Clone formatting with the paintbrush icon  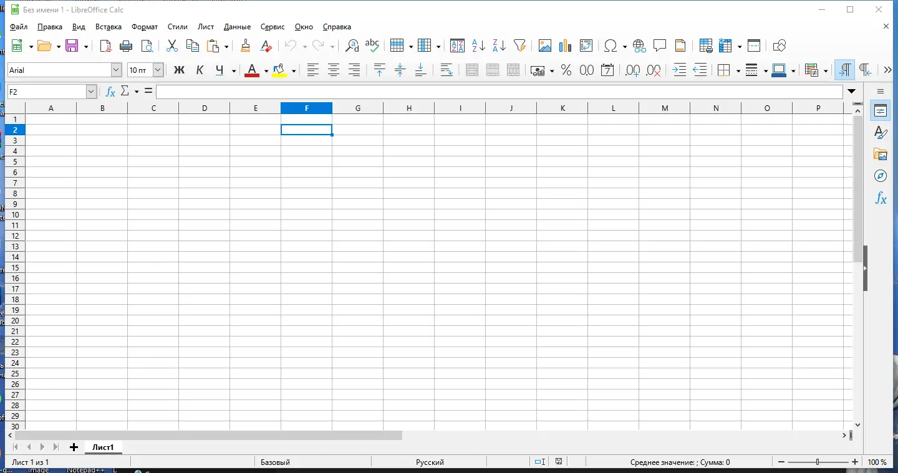(245, 45)
